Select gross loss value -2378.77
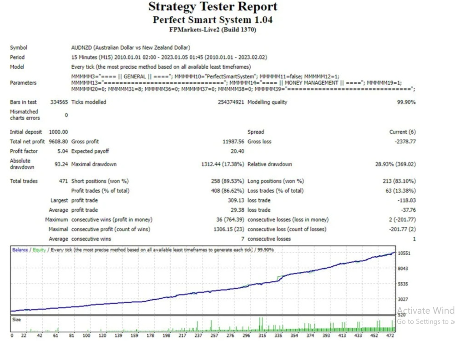The width and height of the screenshot is (455, 341). pos(405,142)
